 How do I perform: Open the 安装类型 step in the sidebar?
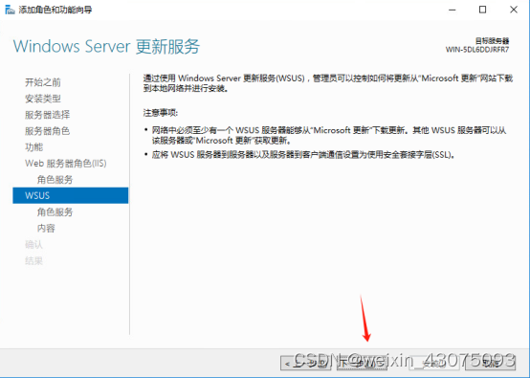[43, 99]
